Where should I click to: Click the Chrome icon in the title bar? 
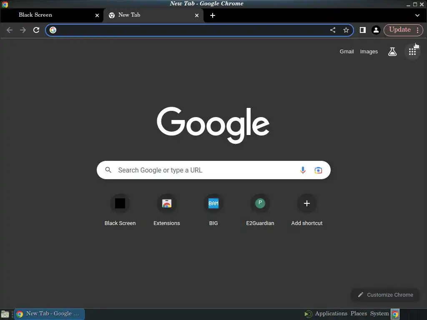(x=5, y=4)
